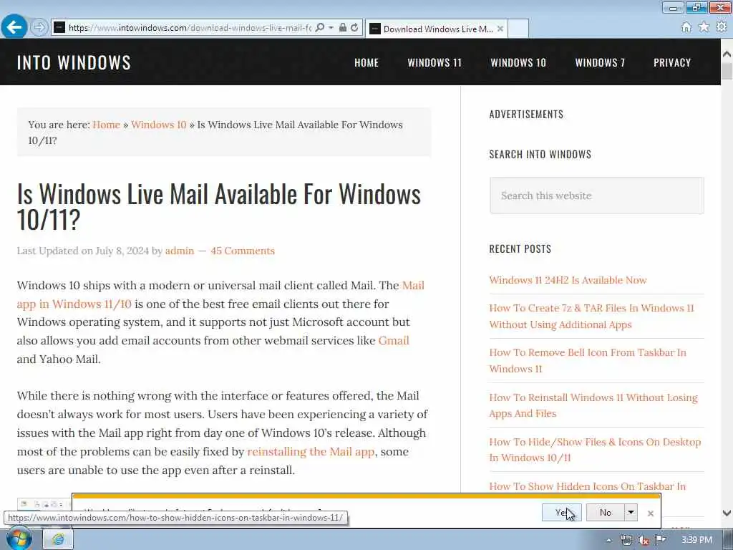Click Yes in the notification bar

[x=562, y=513]
